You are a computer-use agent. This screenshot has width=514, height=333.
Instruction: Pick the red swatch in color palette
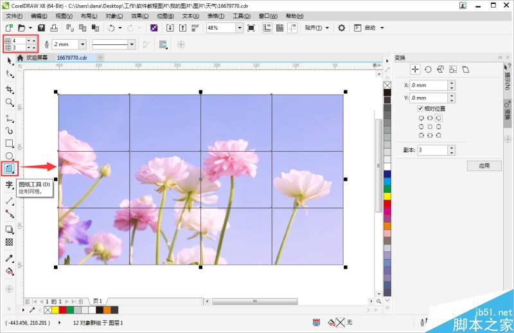[387, 204]
